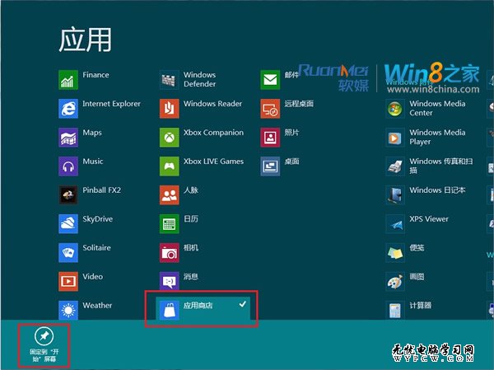Click the Maps label
This screenshot has width=494, height=370.
(92, 133)
